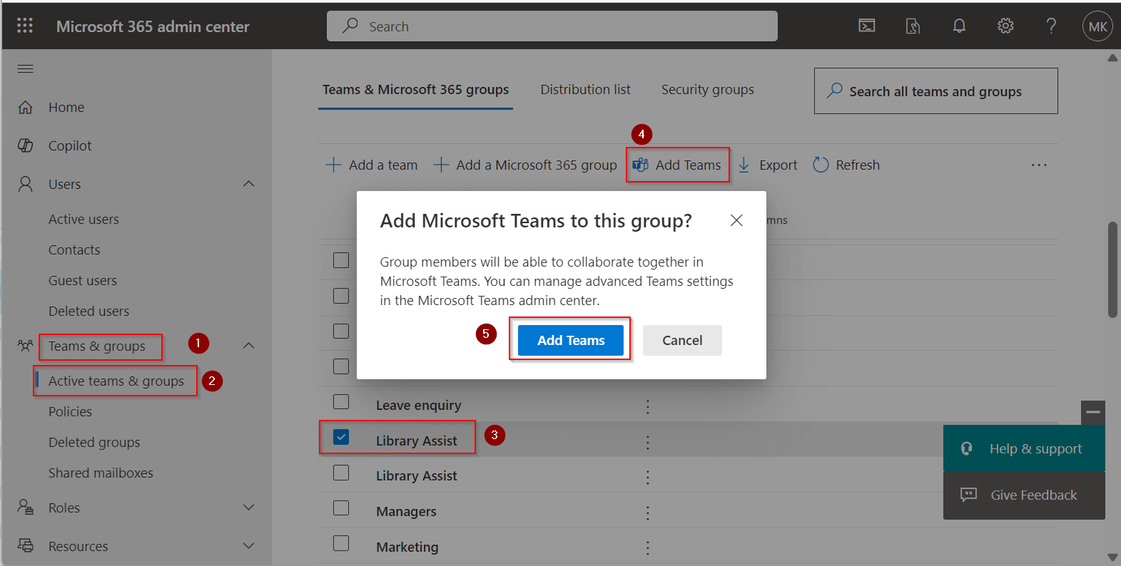
Task: Collapse the Users section chevron
Action: point(248,184)
